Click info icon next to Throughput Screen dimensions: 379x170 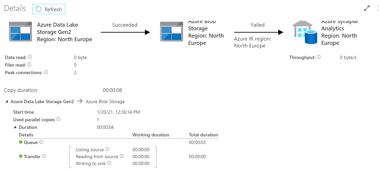pyautogui.click(x=319, y=57)
